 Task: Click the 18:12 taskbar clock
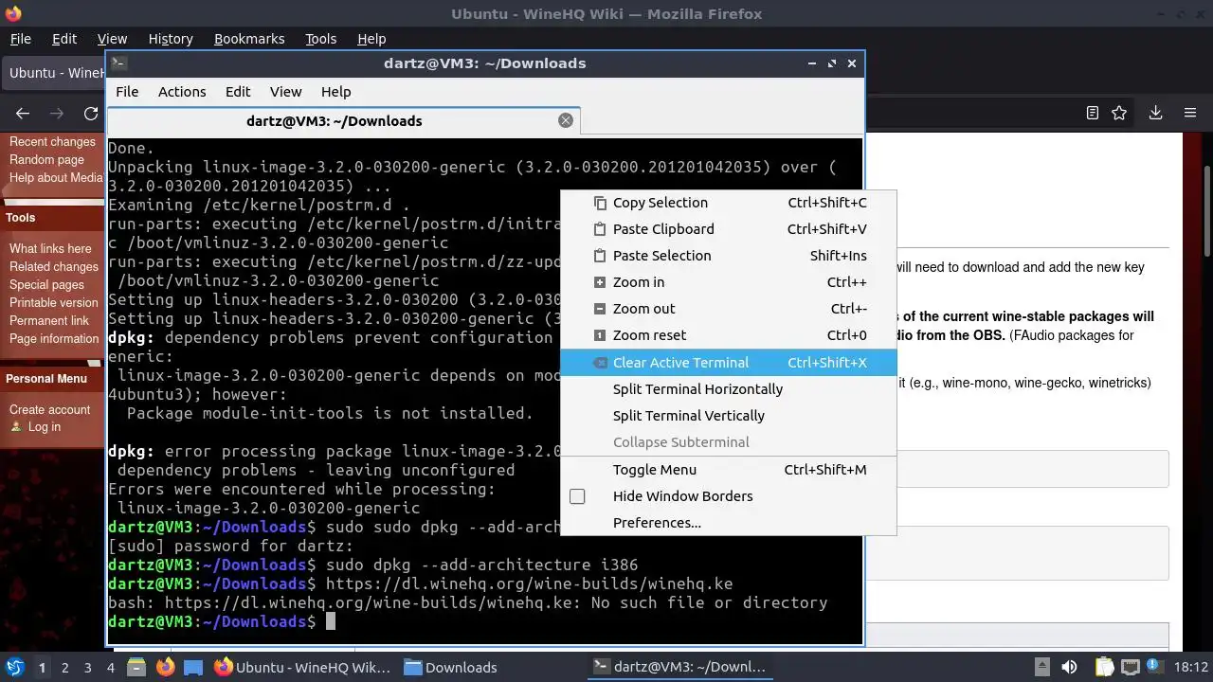pyautogui.click(x=1192, y=667)
